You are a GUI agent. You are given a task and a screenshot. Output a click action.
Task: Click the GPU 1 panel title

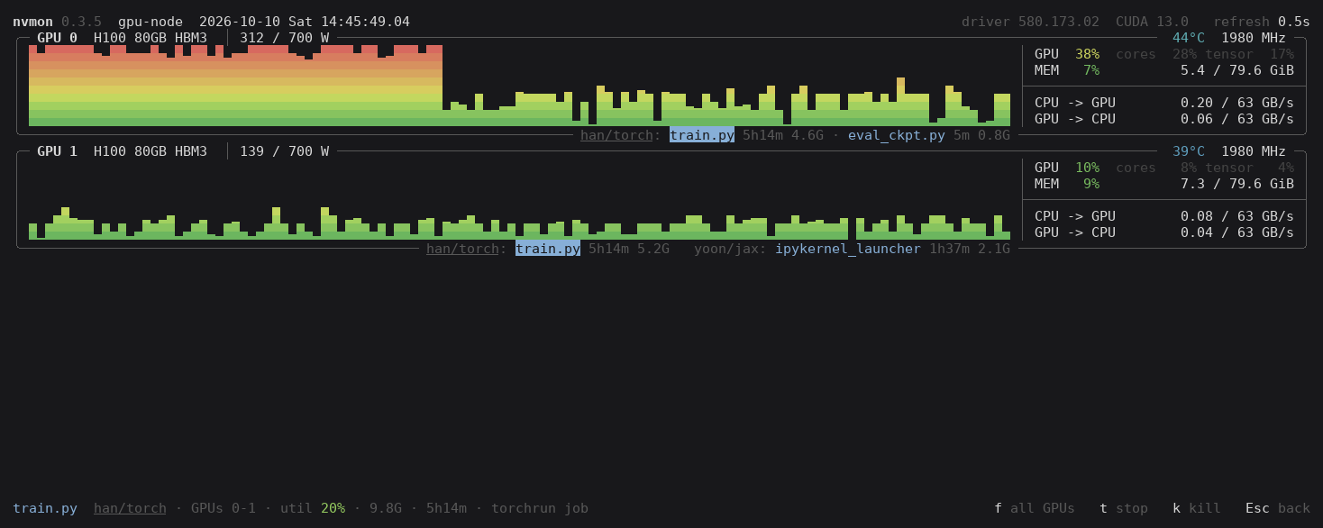[x=57, y=151]
